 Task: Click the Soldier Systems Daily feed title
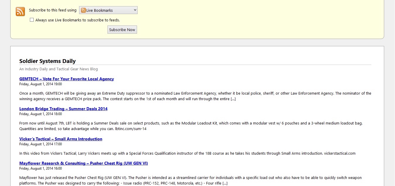pyautogui.click(x=47, y=61)
